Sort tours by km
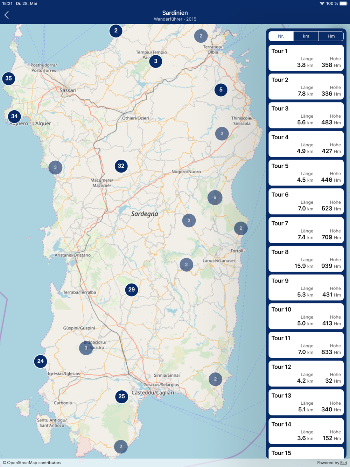 pos(306,36)
